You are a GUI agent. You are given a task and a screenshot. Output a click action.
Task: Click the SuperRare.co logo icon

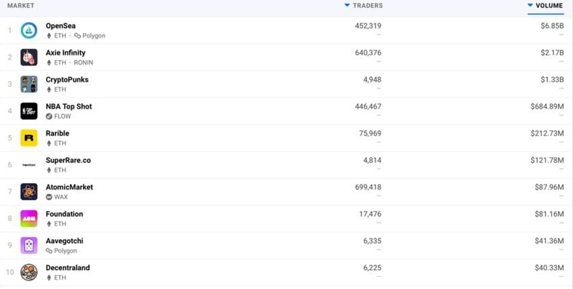(x=29, y=165)
